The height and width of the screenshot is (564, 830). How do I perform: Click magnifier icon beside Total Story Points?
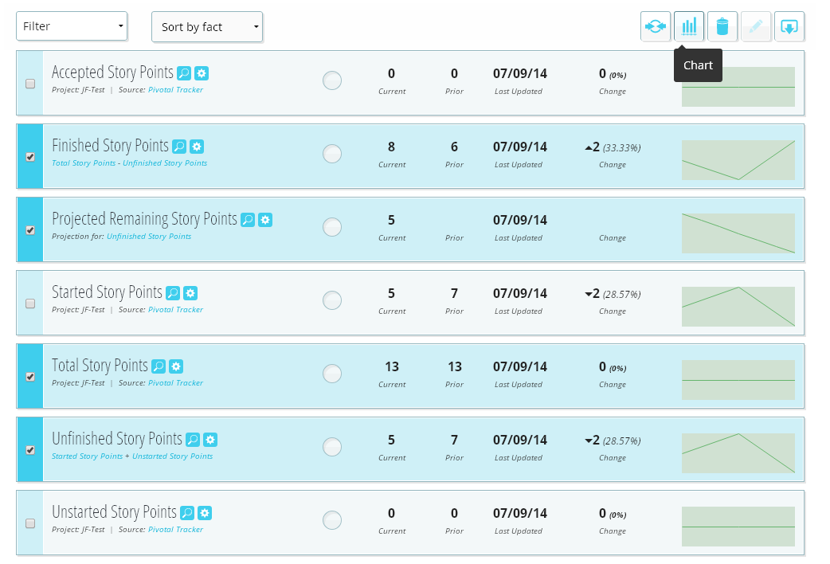[159, 366]
